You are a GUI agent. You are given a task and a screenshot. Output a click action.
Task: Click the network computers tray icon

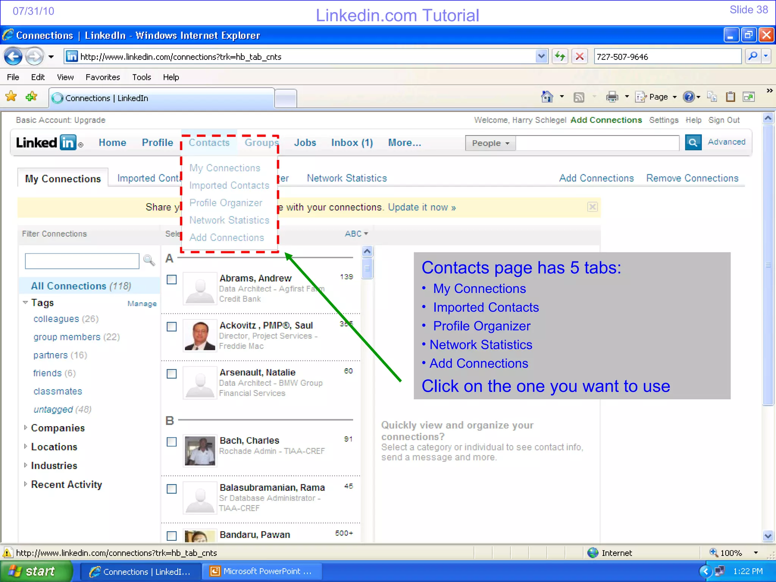pos(720,571)
